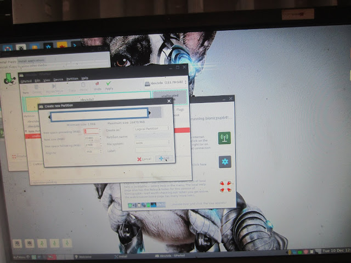Click the first green USB drive icon on desktop
The image size is (351, 263).
pos(42,243)
